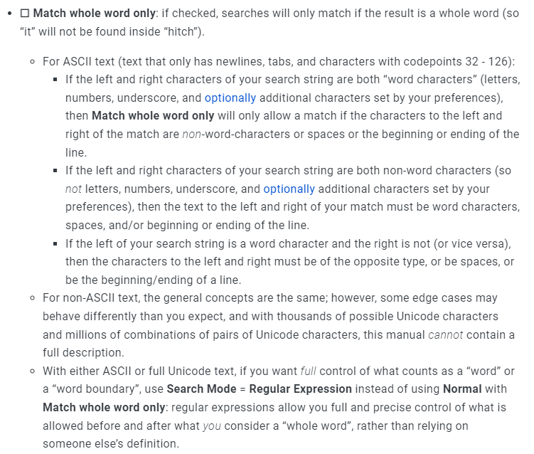The width and height of the screenshot is (534, 454).
Task: Click the bold word "Normal"
Action: 462,389
